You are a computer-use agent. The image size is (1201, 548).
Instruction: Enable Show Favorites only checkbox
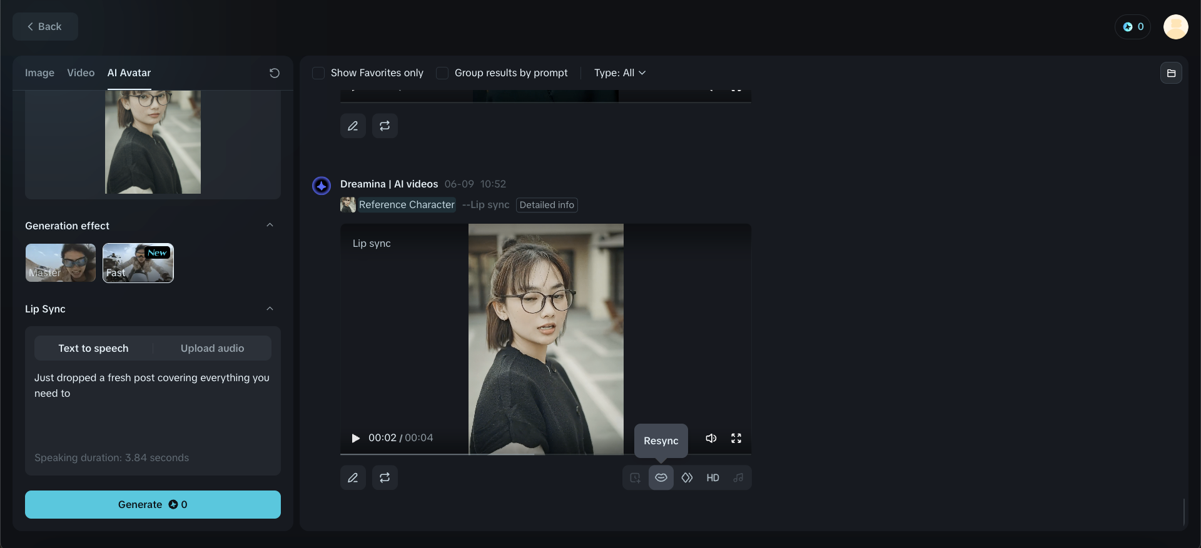coord(318,73)
